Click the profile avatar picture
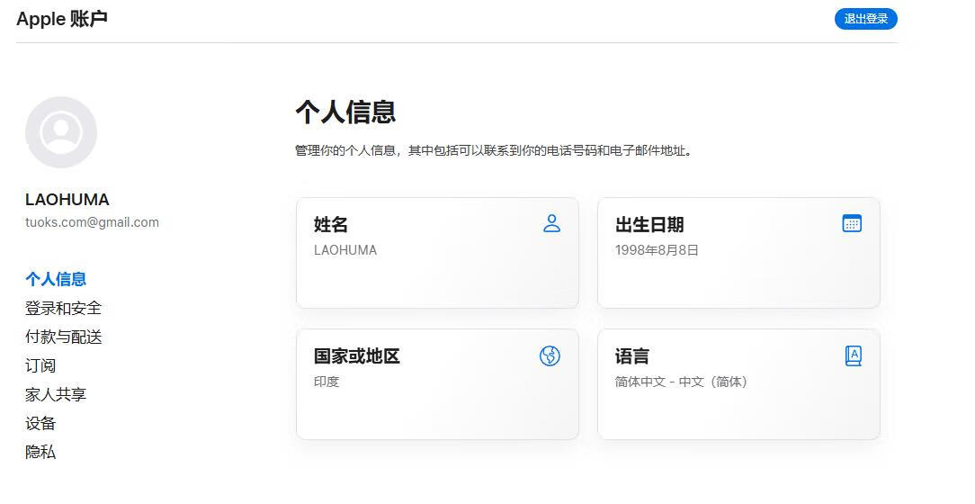 [x=61, y=132]
